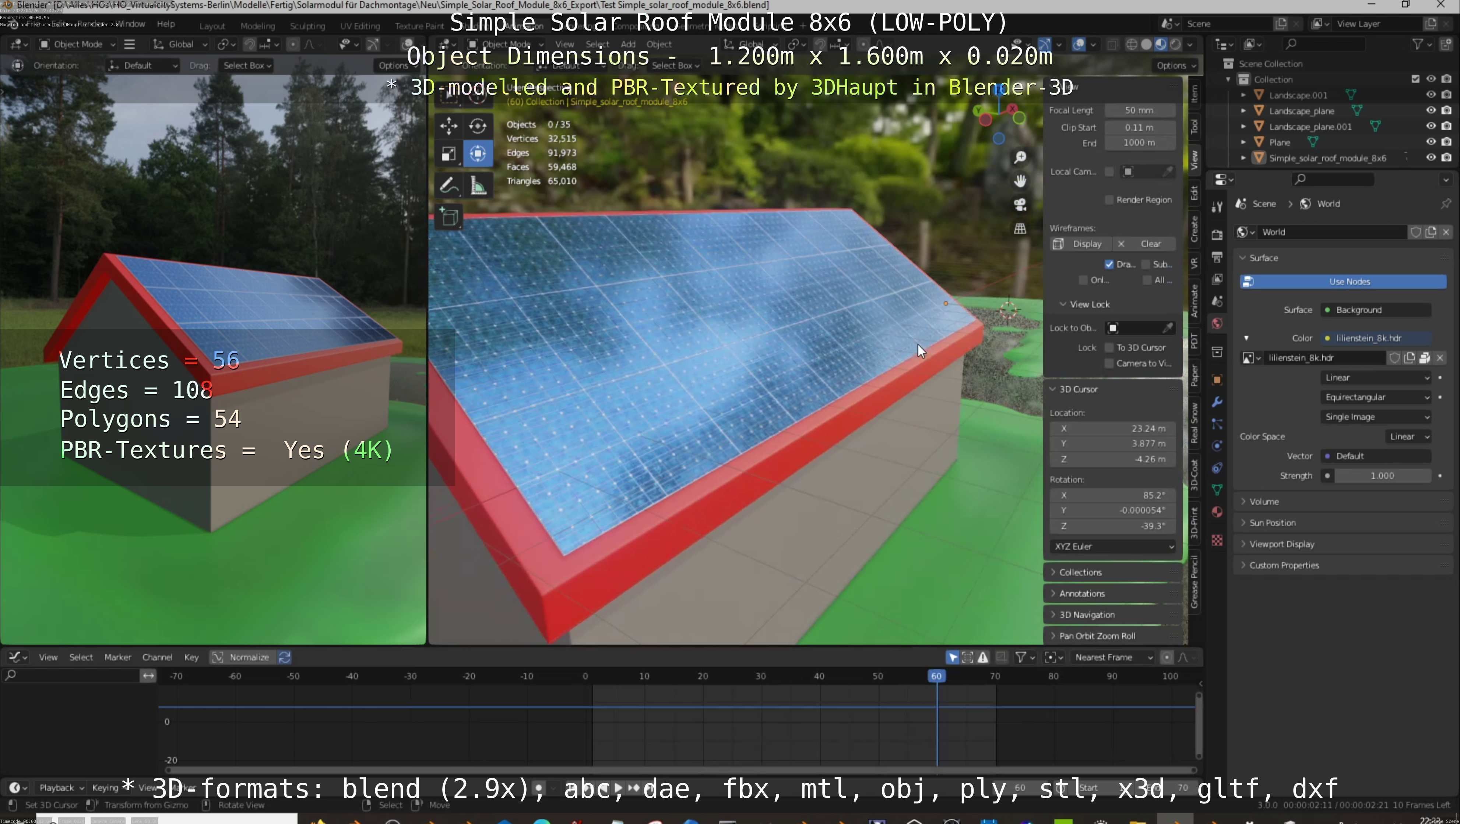
Task: Open the World properties tab
Action: (1217, 323)
